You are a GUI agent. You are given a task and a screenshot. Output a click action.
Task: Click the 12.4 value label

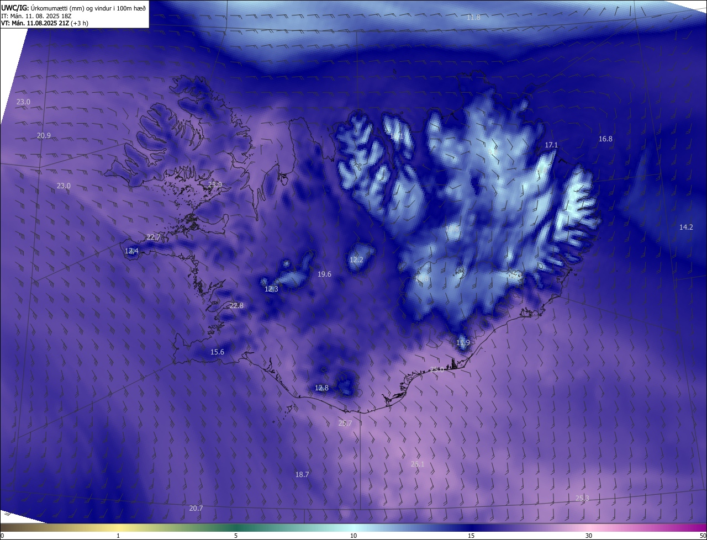(x=131, y=251)
